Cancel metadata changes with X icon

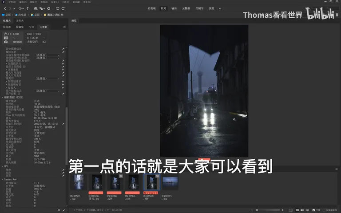coord(59,210)
